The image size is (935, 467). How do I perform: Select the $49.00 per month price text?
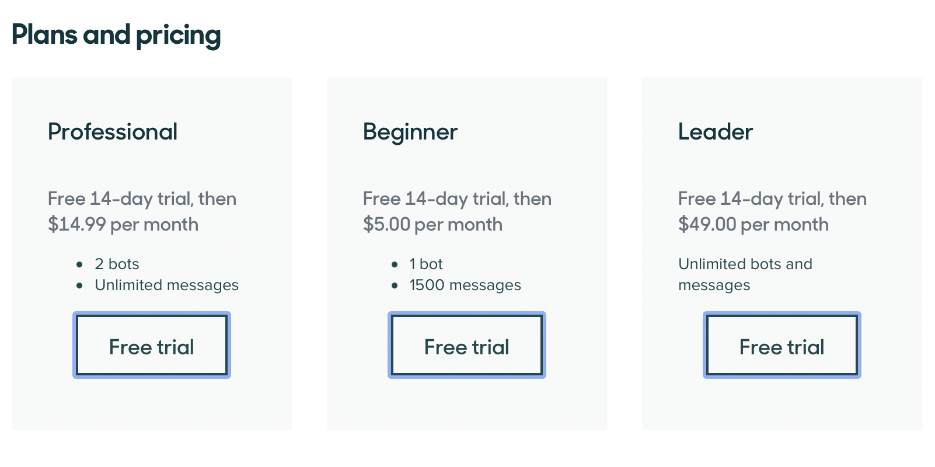tap(753, 225)
